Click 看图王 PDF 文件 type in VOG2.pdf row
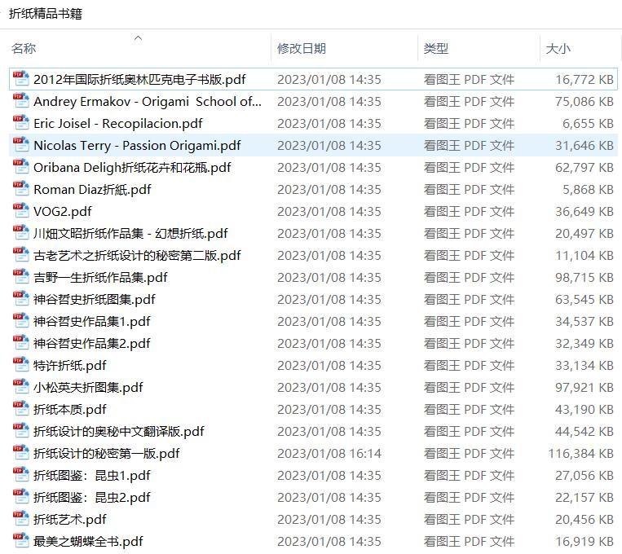The height and width of the screenshot is (554, 622). click(x=469, y=211)
